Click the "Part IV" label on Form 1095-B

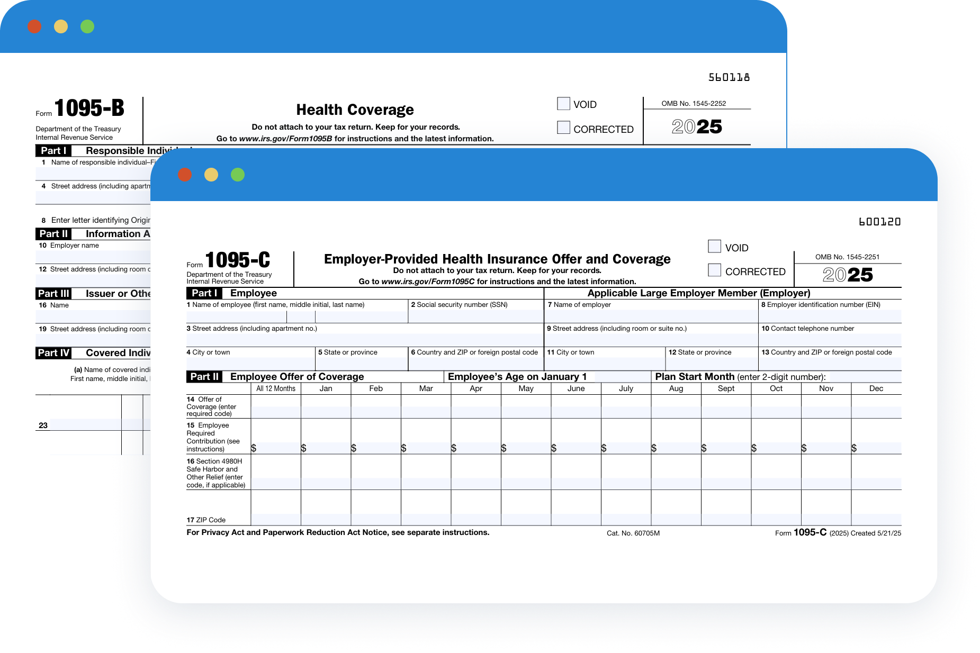pyautogui.click(x=54, y=353)
